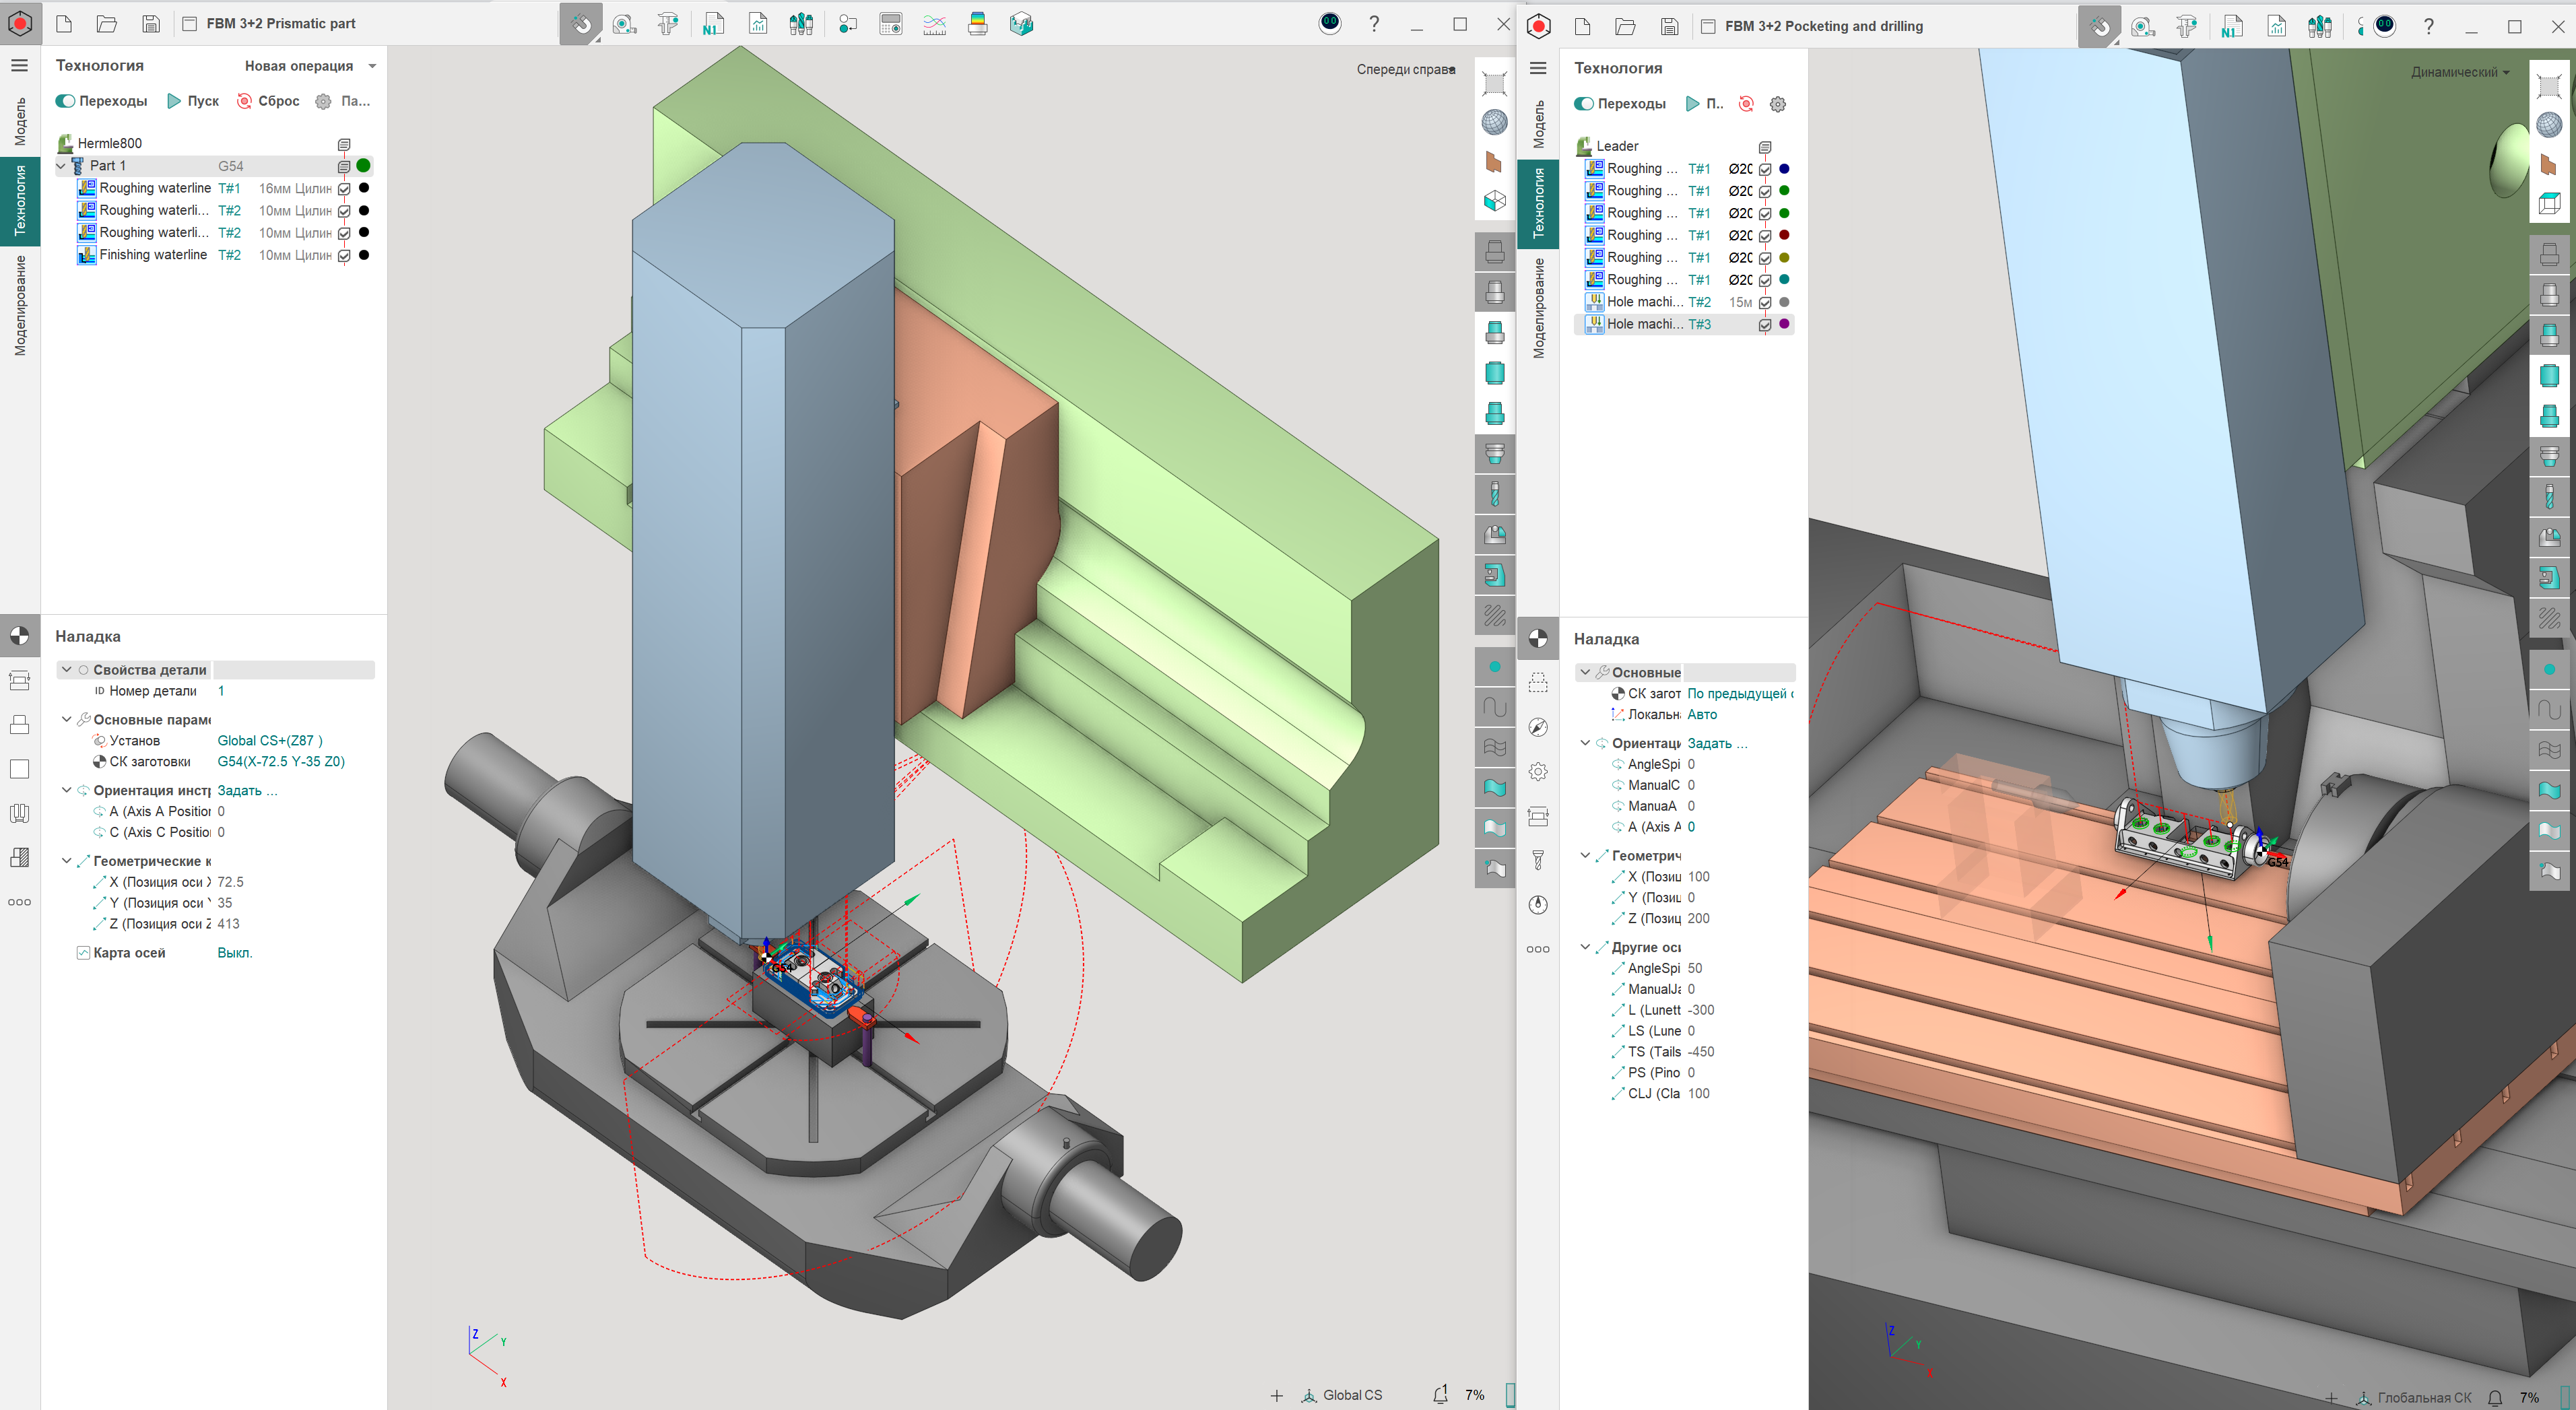
Task: Click Пуск button in Prismatic window
Action: (193, 101)
